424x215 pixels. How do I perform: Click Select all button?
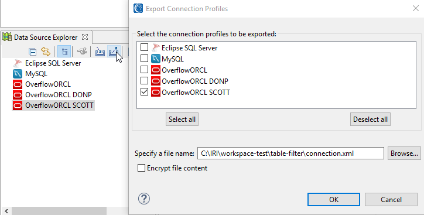[182, 120]
